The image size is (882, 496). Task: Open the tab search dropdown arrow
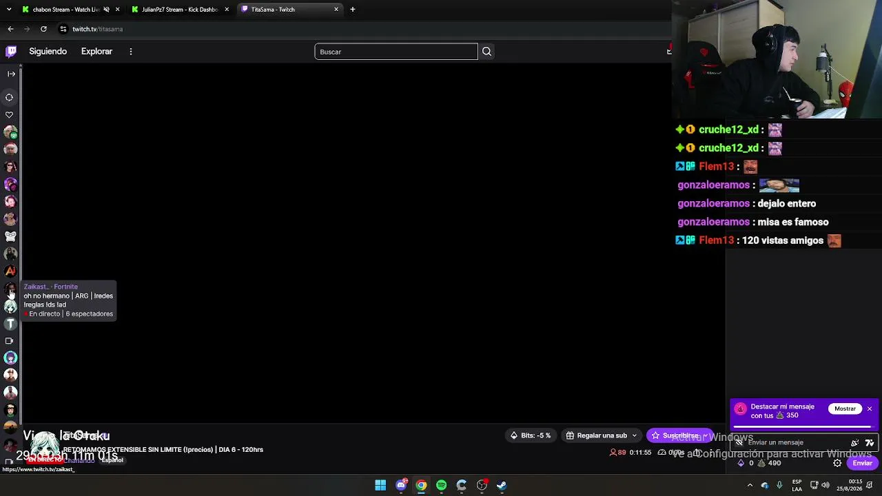coord(9,10)
